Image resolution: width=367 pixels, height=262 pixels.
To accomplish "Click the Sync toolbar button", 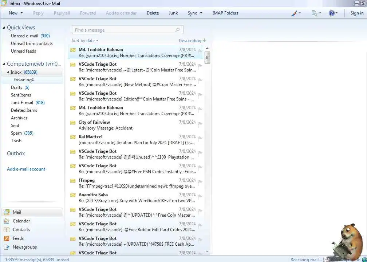I will pyautogui.click(x=192, y=13).
